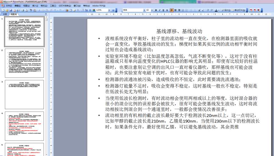The width and height of the screenshot is (274, 156).
Task: Click the Insert Hyperlink icon
Action: click(78, 10)
